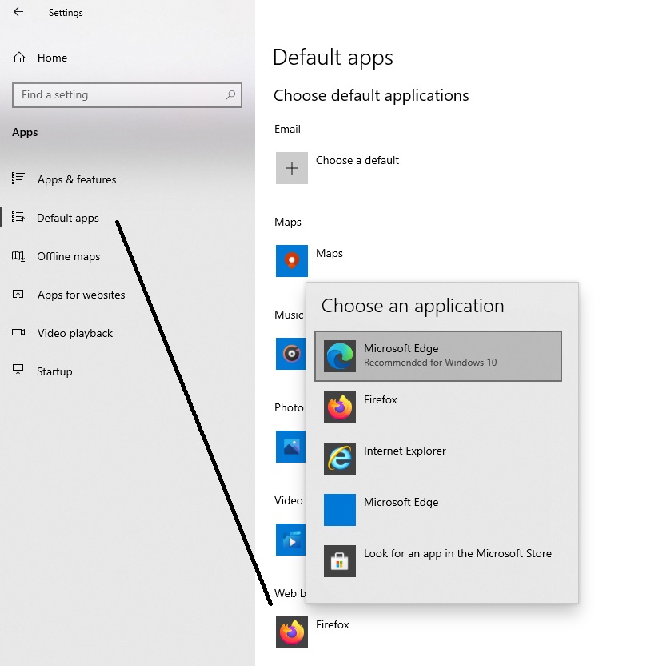
Task: Click the Startup sidebar icon
Action: (18, 371)
